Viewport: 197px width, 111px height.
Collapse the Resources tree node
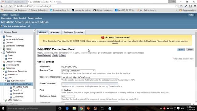click(x=1, y=68)
